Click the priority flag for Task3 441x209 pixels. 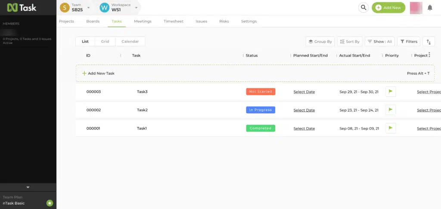click(391, 91)
